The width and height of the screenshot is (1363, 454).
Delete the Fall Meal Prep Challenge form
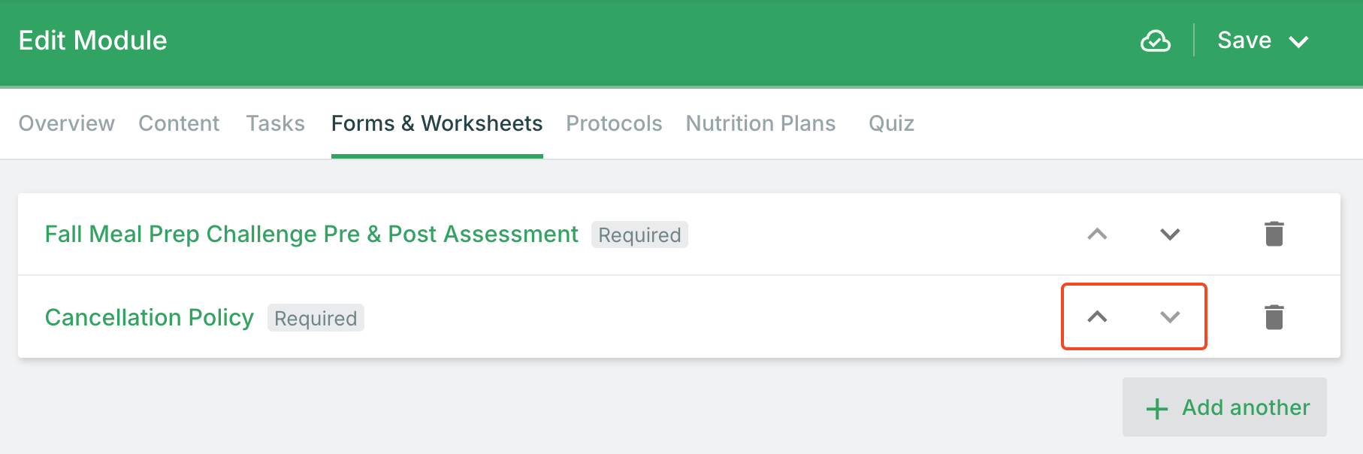pos(1274,234)
